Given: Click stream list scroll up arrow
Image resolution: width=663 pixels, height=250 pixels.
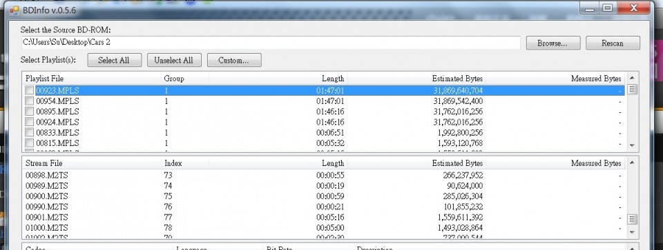Looking at the screenshot, I should [632, 163].
